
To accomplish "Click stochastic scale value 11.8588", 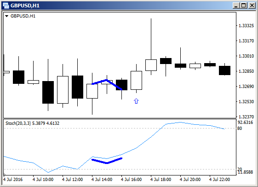I will tap(245, 172).
